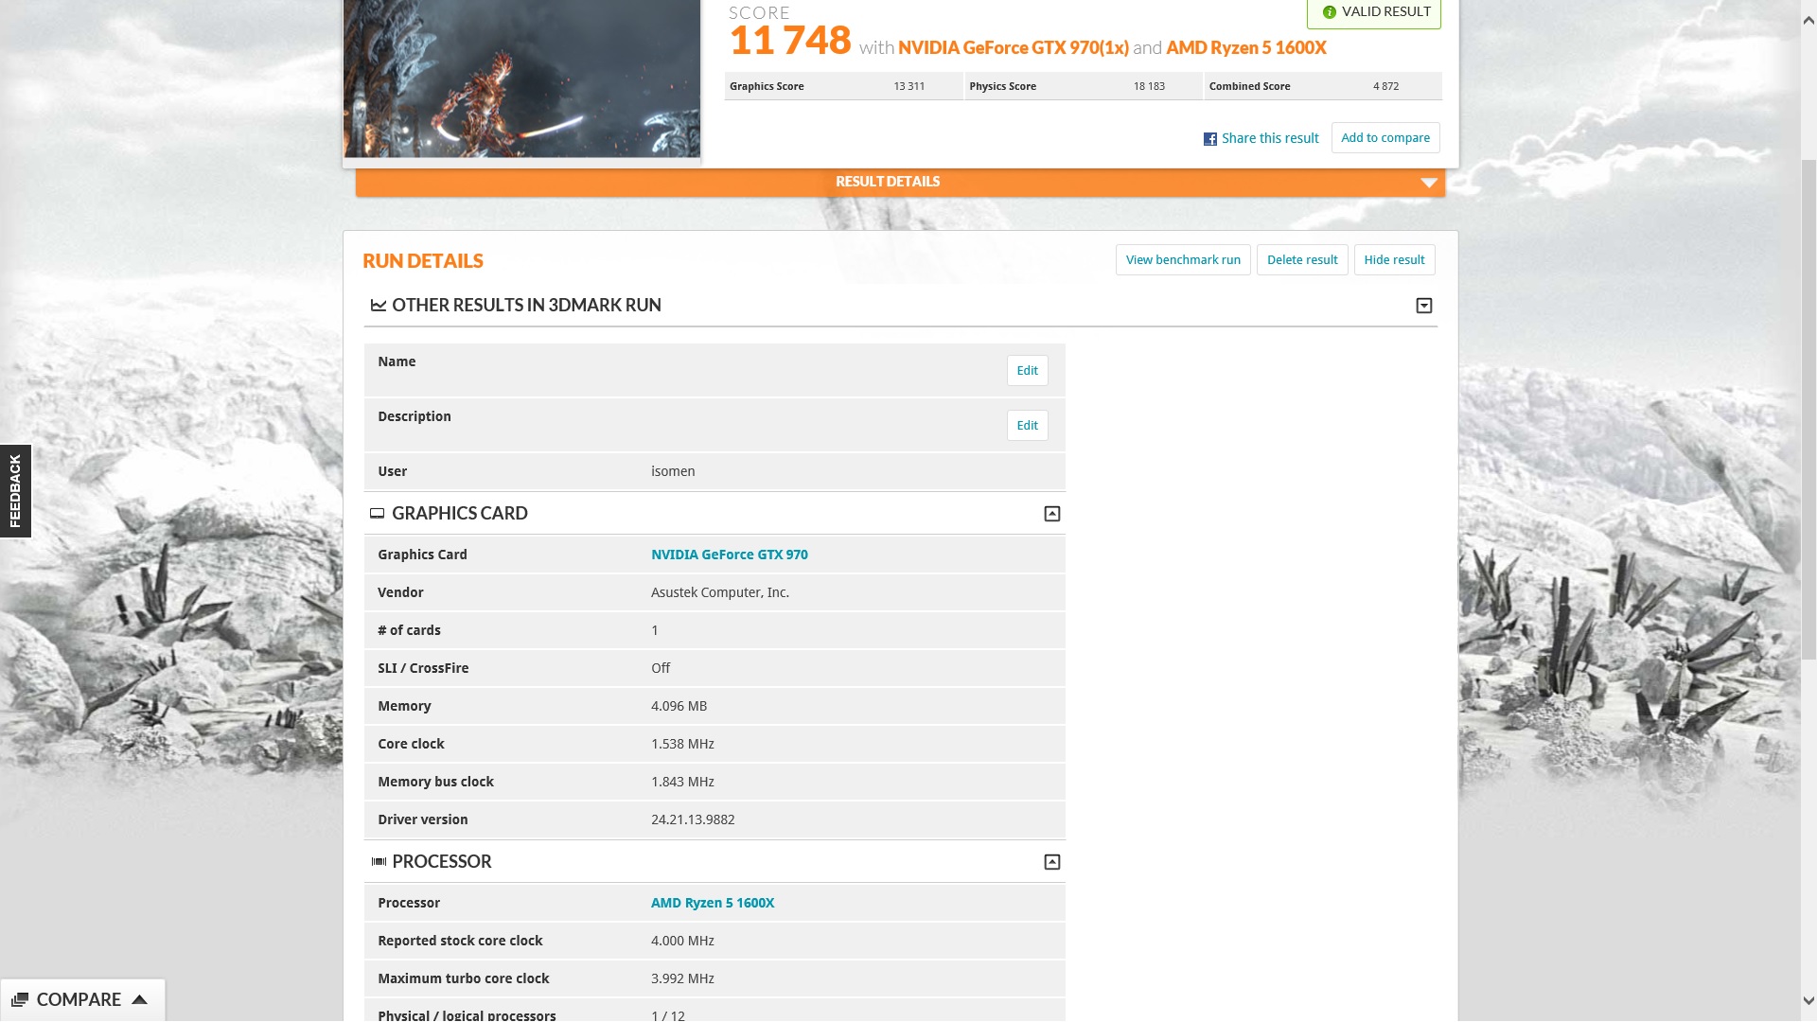The height and width of the screenshot is (1022, 1817).
Task: Open the Feedback side tab
Action: 15,491
